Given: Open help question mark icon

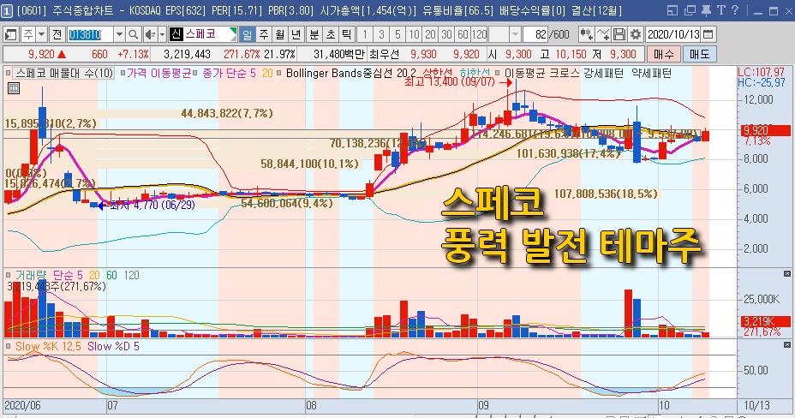Looking at the screenshot, I should point(735,10).
